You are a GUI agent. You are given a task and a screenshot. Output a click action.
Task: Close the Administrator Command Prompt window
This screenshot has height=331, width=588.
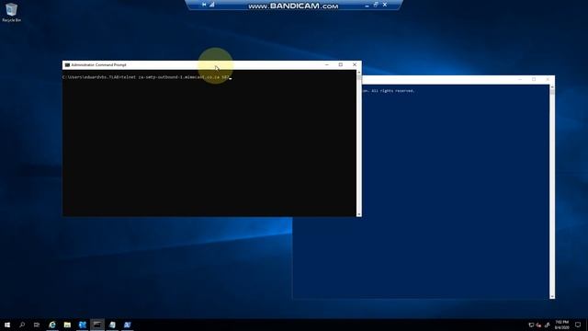click(x=355, y=65)
